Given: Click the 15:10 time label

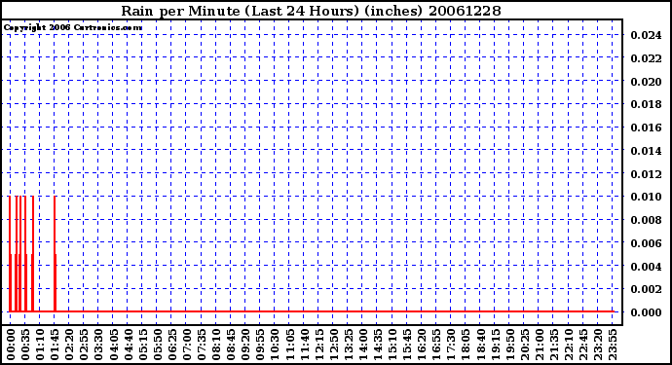Looking at the screenshot, I should [392, 345].
